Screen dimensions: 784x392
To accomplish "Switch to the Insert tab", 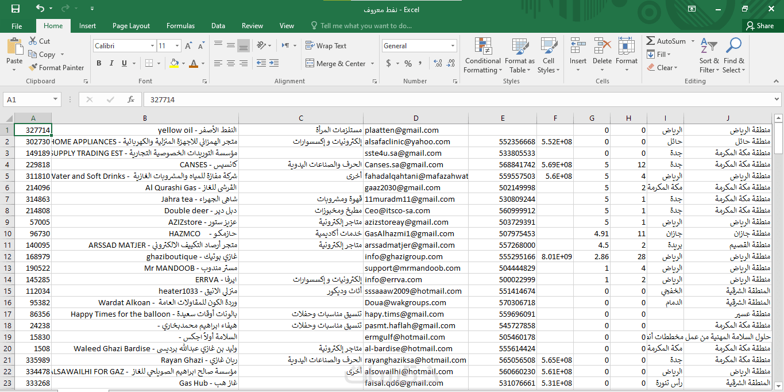I will click(x=87, y=26).
